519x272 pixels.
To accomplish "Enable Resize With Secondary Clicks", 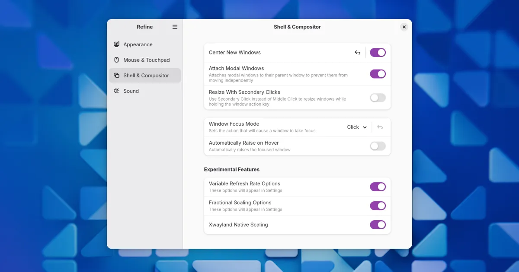I will 378,98.
